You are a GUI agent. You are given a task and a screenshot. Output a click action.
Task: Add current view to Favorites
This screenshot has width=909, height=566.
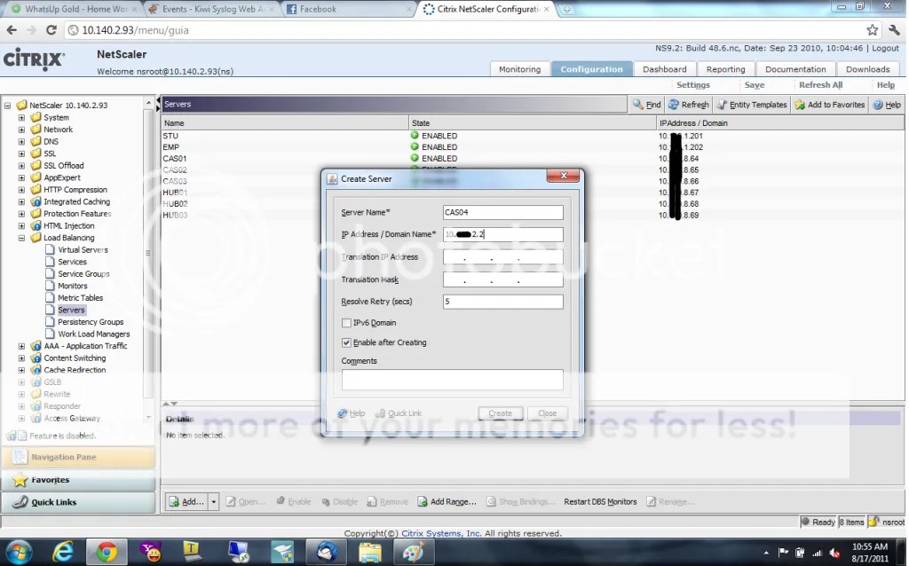click(x=829, y=104)
